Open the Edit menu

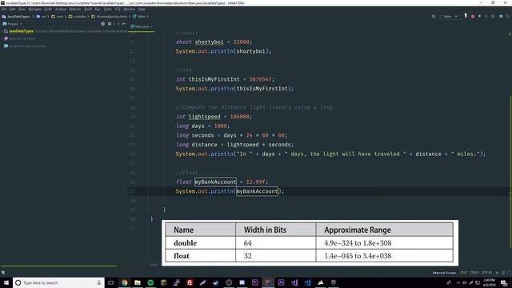(13, 9)
